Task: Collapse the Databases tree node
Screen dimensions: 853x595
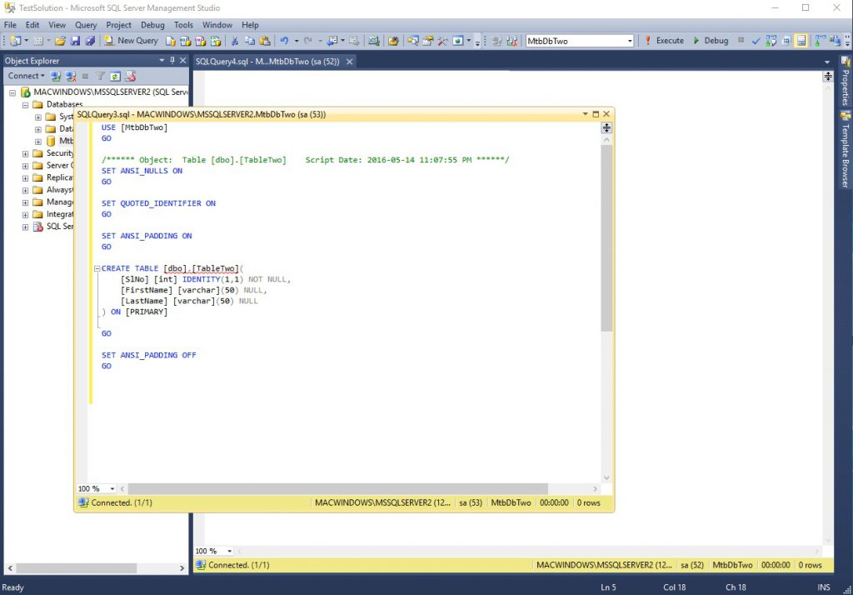Action: [27, 104]
